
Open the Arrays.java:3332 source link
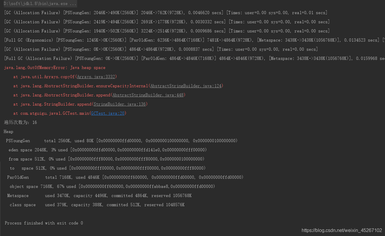96,77
